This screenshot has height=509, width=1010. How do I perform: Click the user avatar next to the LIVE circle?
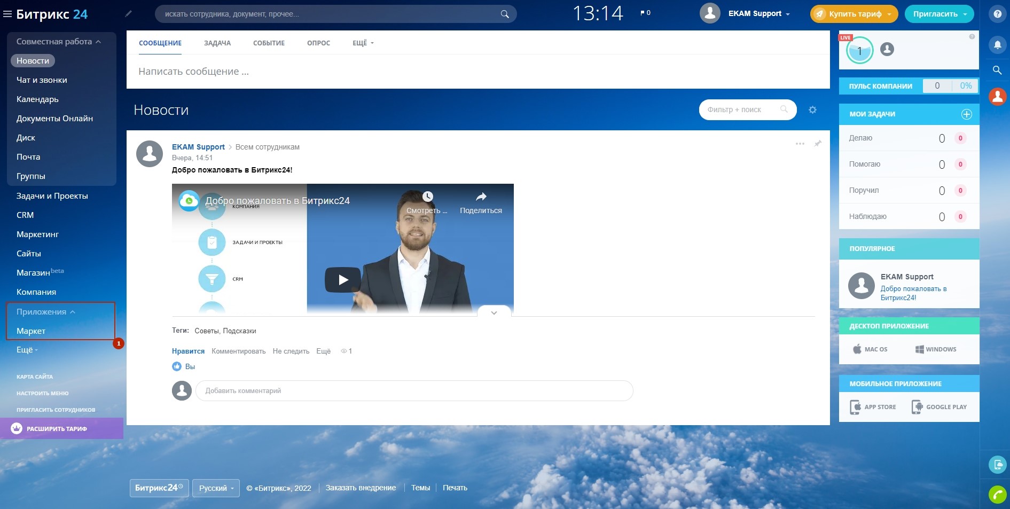tap(887, 49)
